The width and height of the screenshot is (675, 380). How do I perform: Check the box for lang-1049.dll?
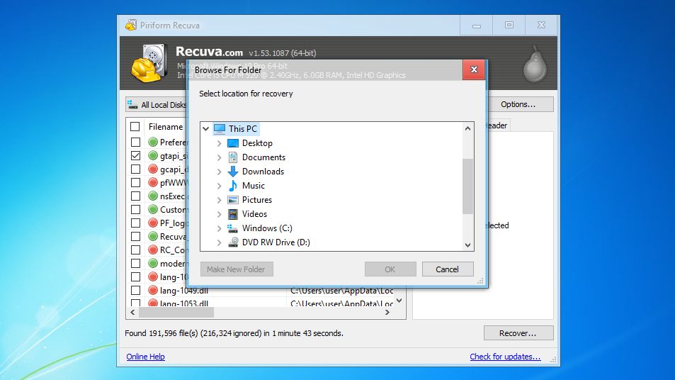tap(135, 290)
